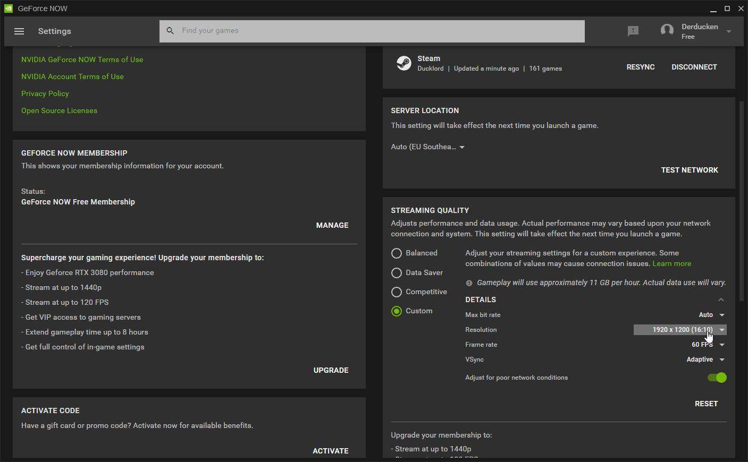This screenshot has width=748, height=462.
Task: Expand the account dropdown arrow
Action: 729,31
